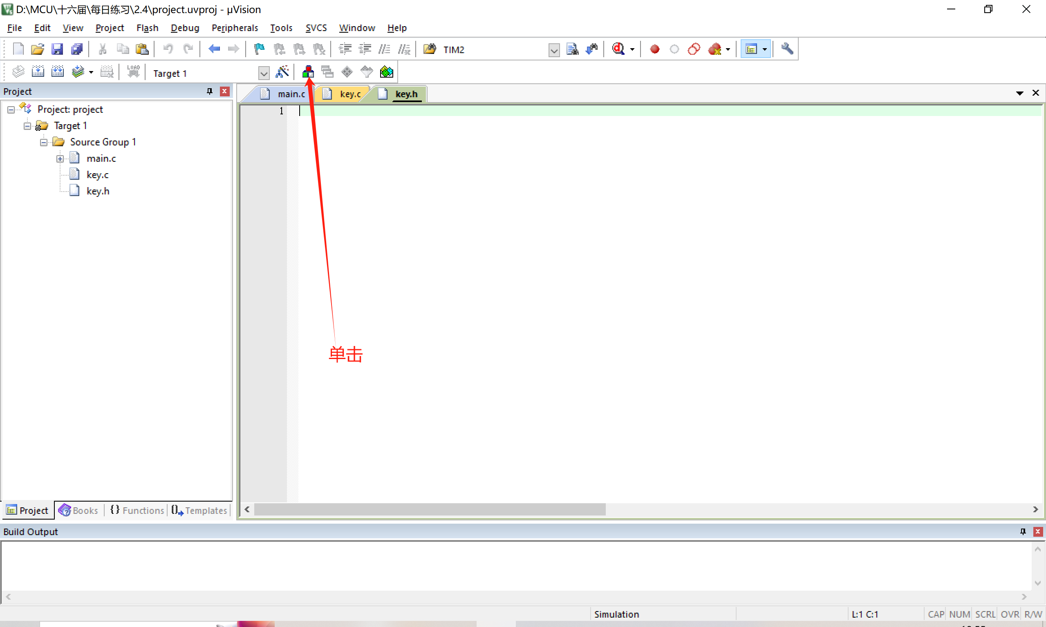Toggle bookmark flag icon
The height and width of the screenshot is (627, 1046).
click(259, 49)
